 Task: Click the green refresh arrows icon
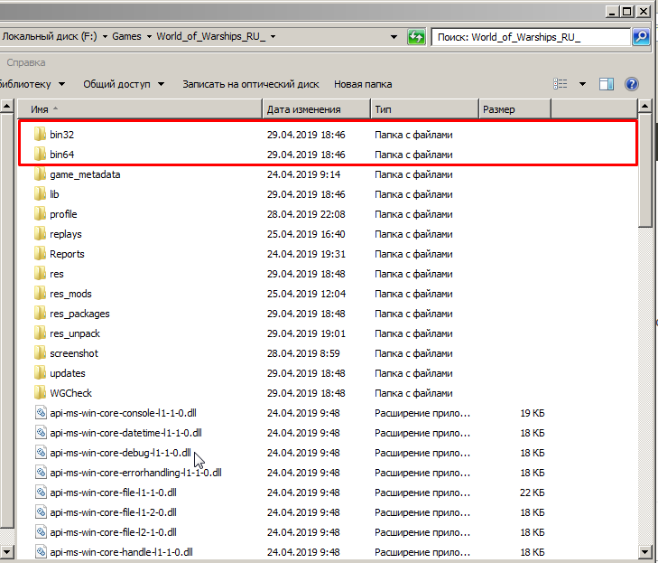pyautogui.click(x=416, y=37)
